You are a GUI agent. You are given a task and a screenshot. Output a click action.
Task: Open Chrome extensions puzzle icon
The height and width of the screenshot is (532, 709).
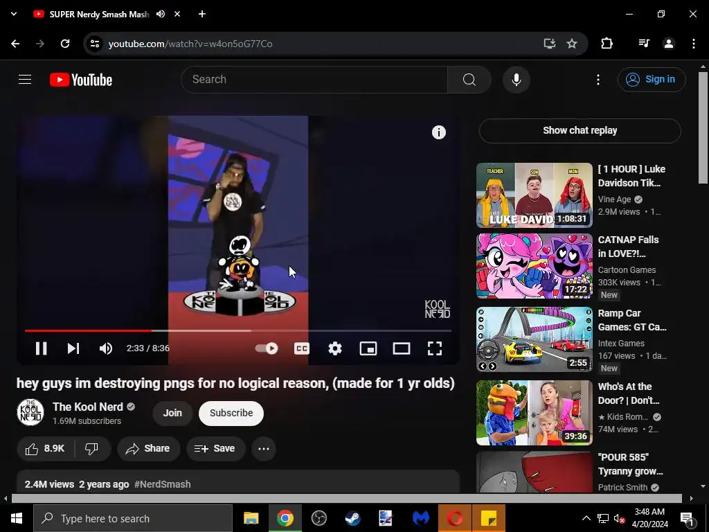607,44
